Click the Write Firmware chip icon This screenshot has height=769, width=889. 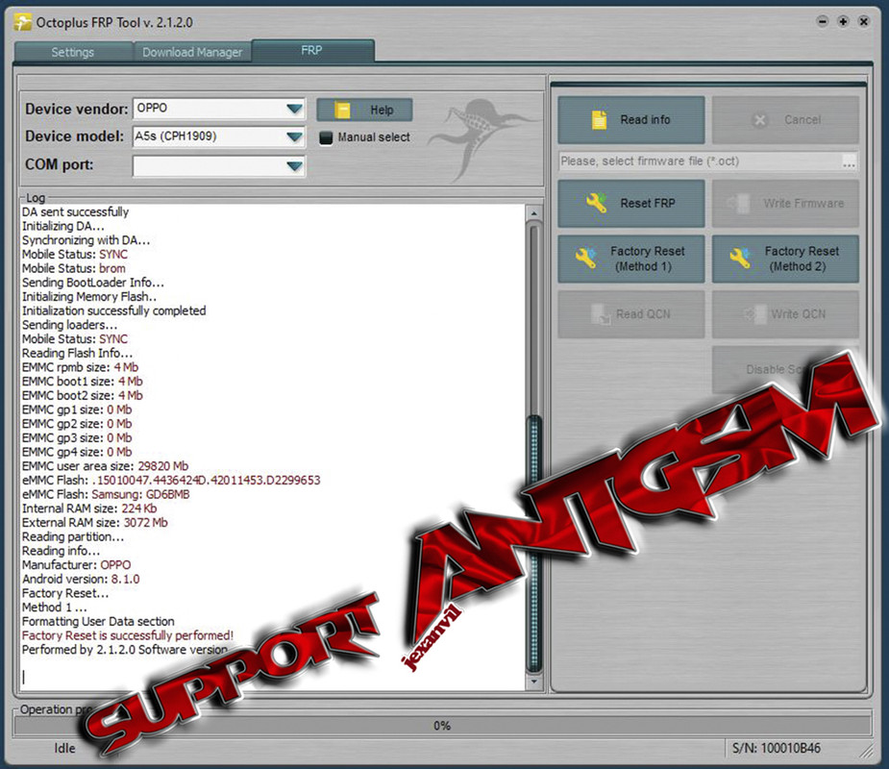point(739,203)
